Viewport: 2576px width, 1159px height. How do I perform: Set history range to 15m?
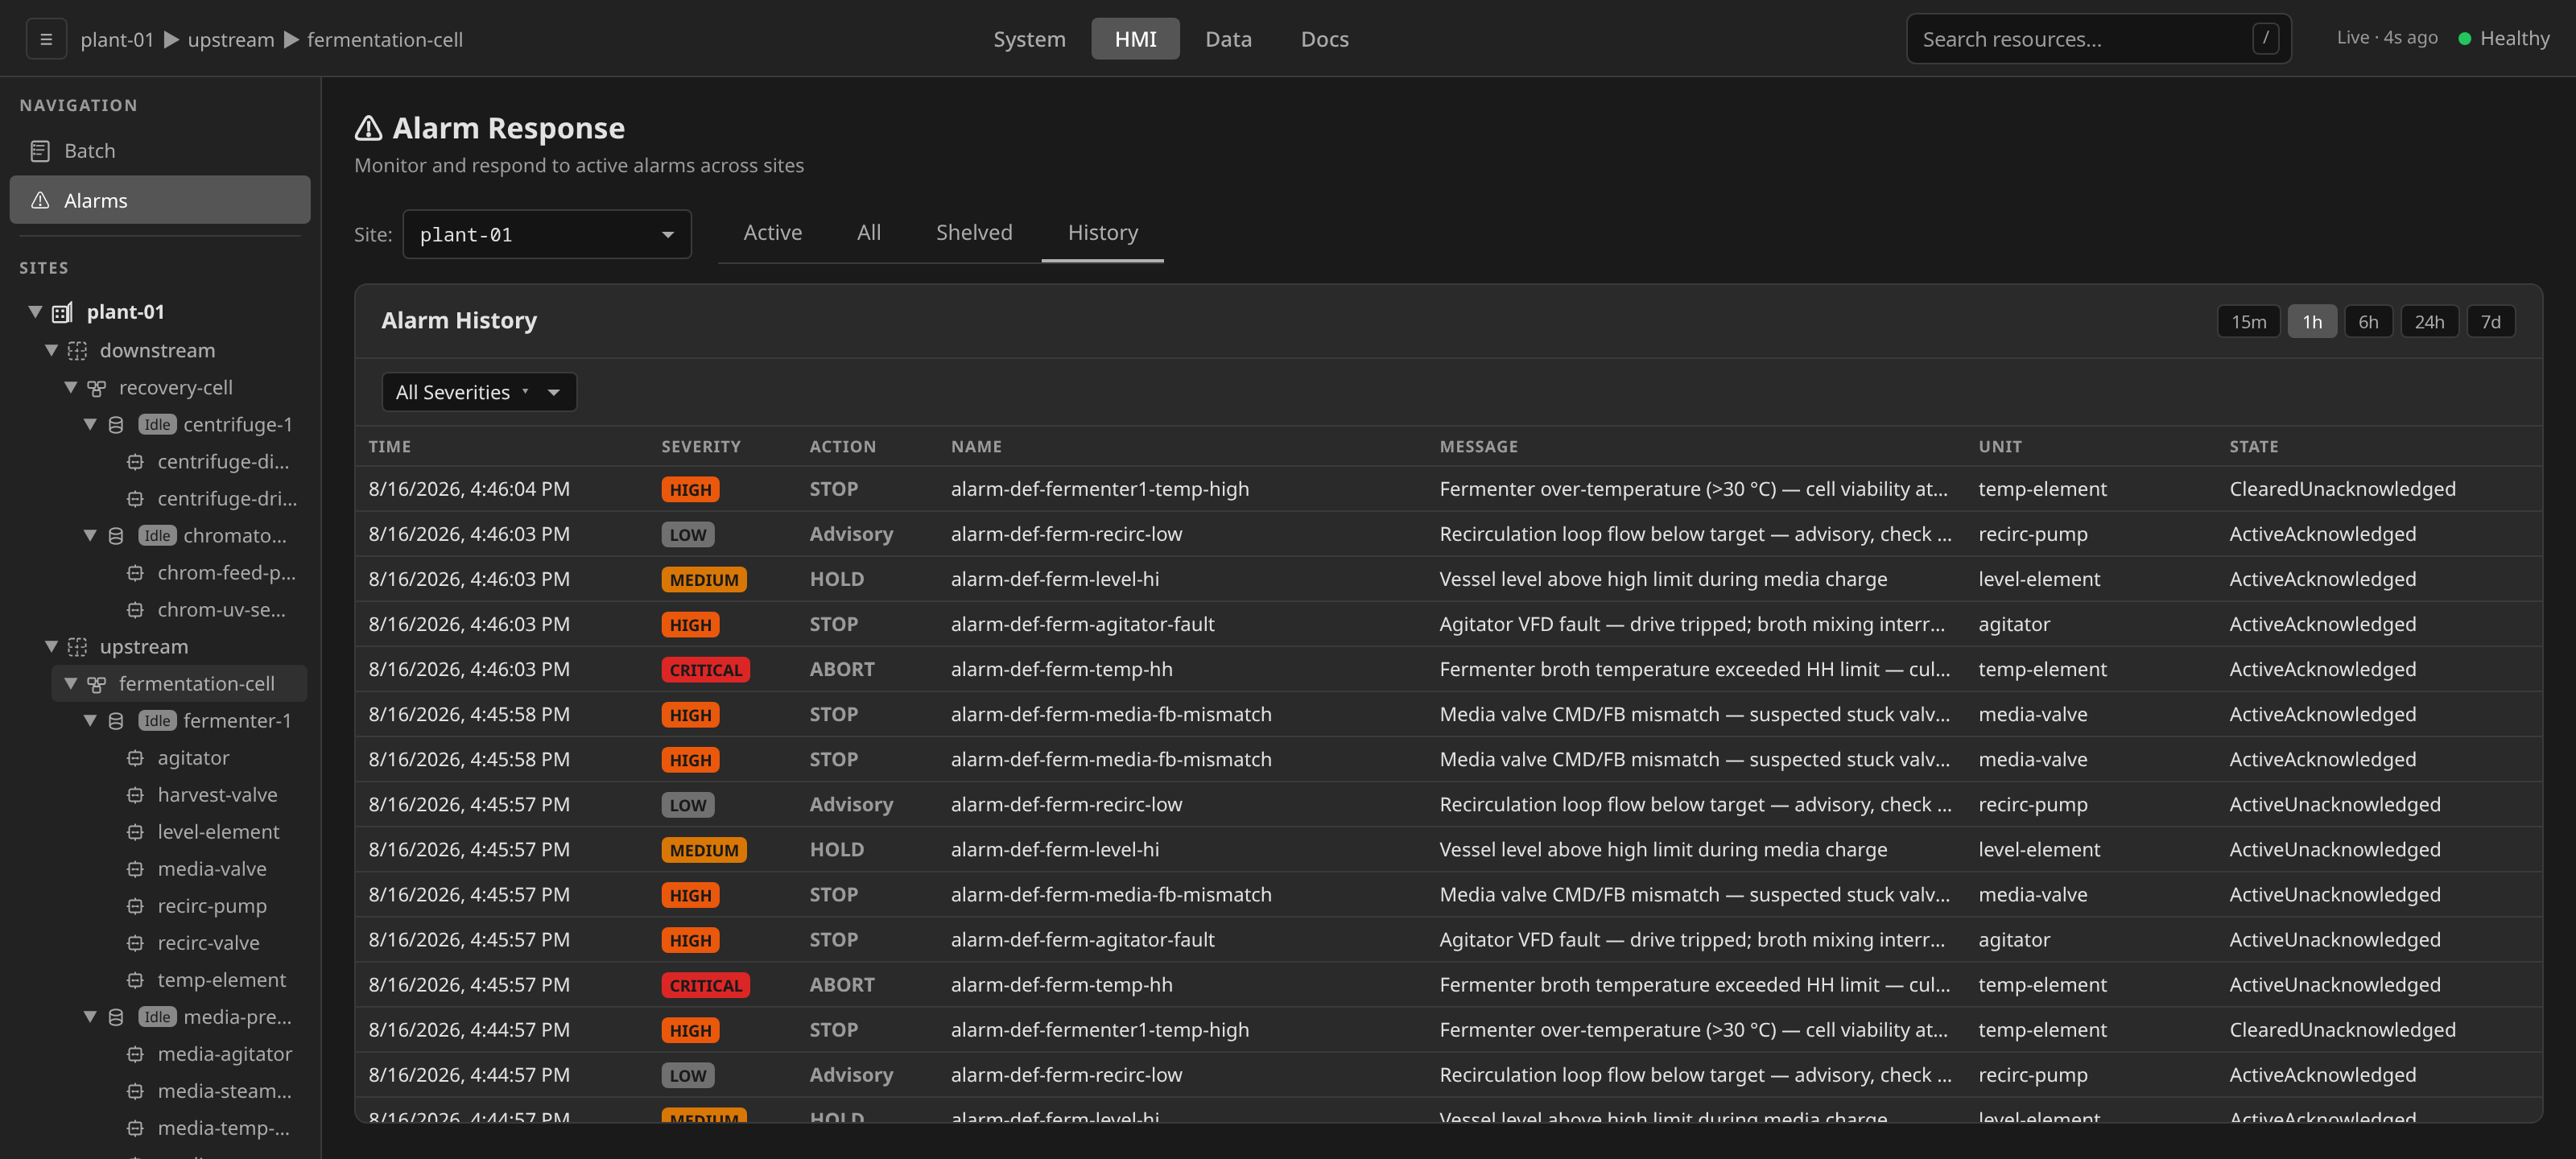point(2248,322)
